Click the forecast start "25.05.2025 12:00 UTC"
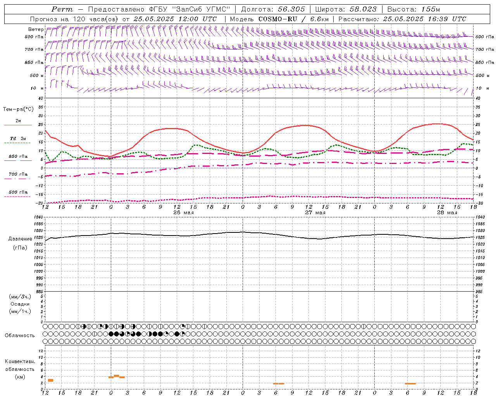 pos(175,19)
